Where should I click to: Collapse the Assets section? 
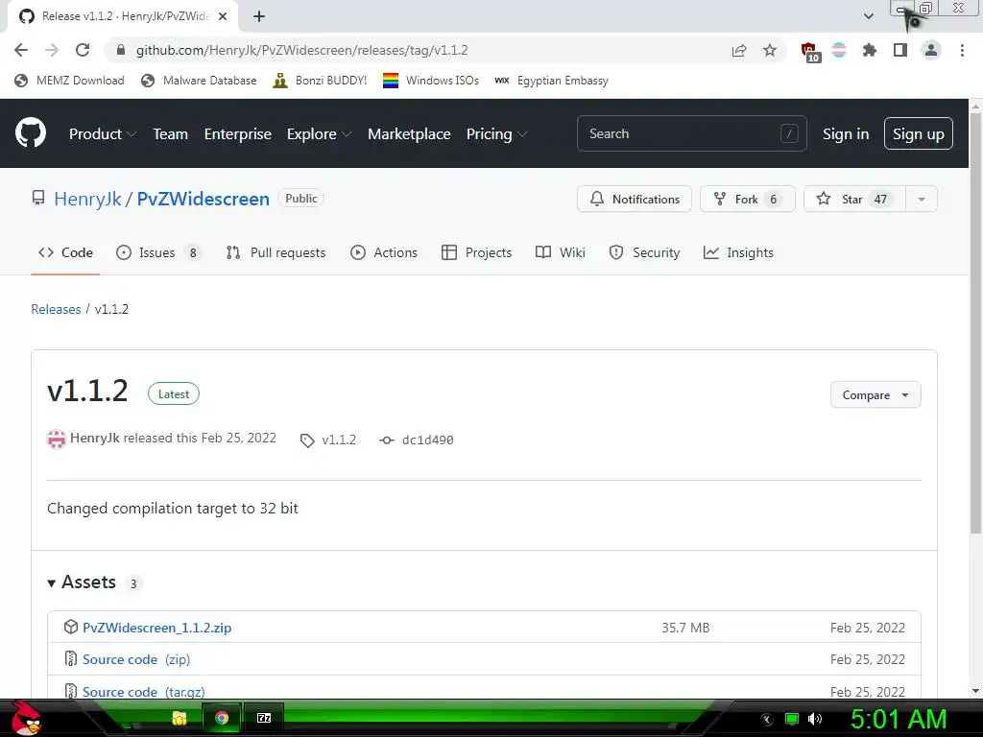click(82, 582)
